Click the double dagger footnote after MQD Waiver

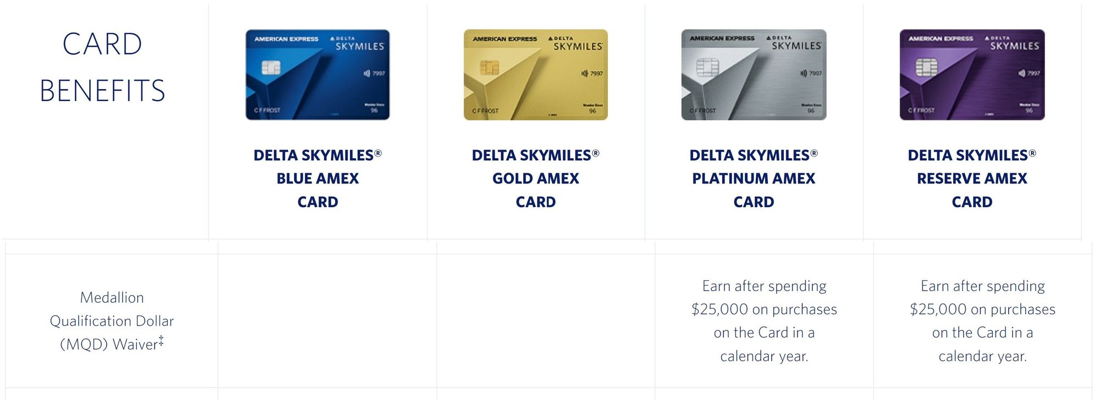point(161,341)
